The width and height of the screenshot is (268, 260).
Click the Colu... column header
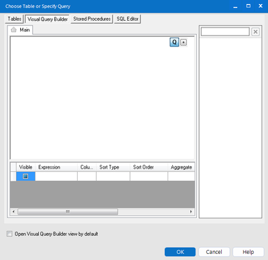click(87, 167)
